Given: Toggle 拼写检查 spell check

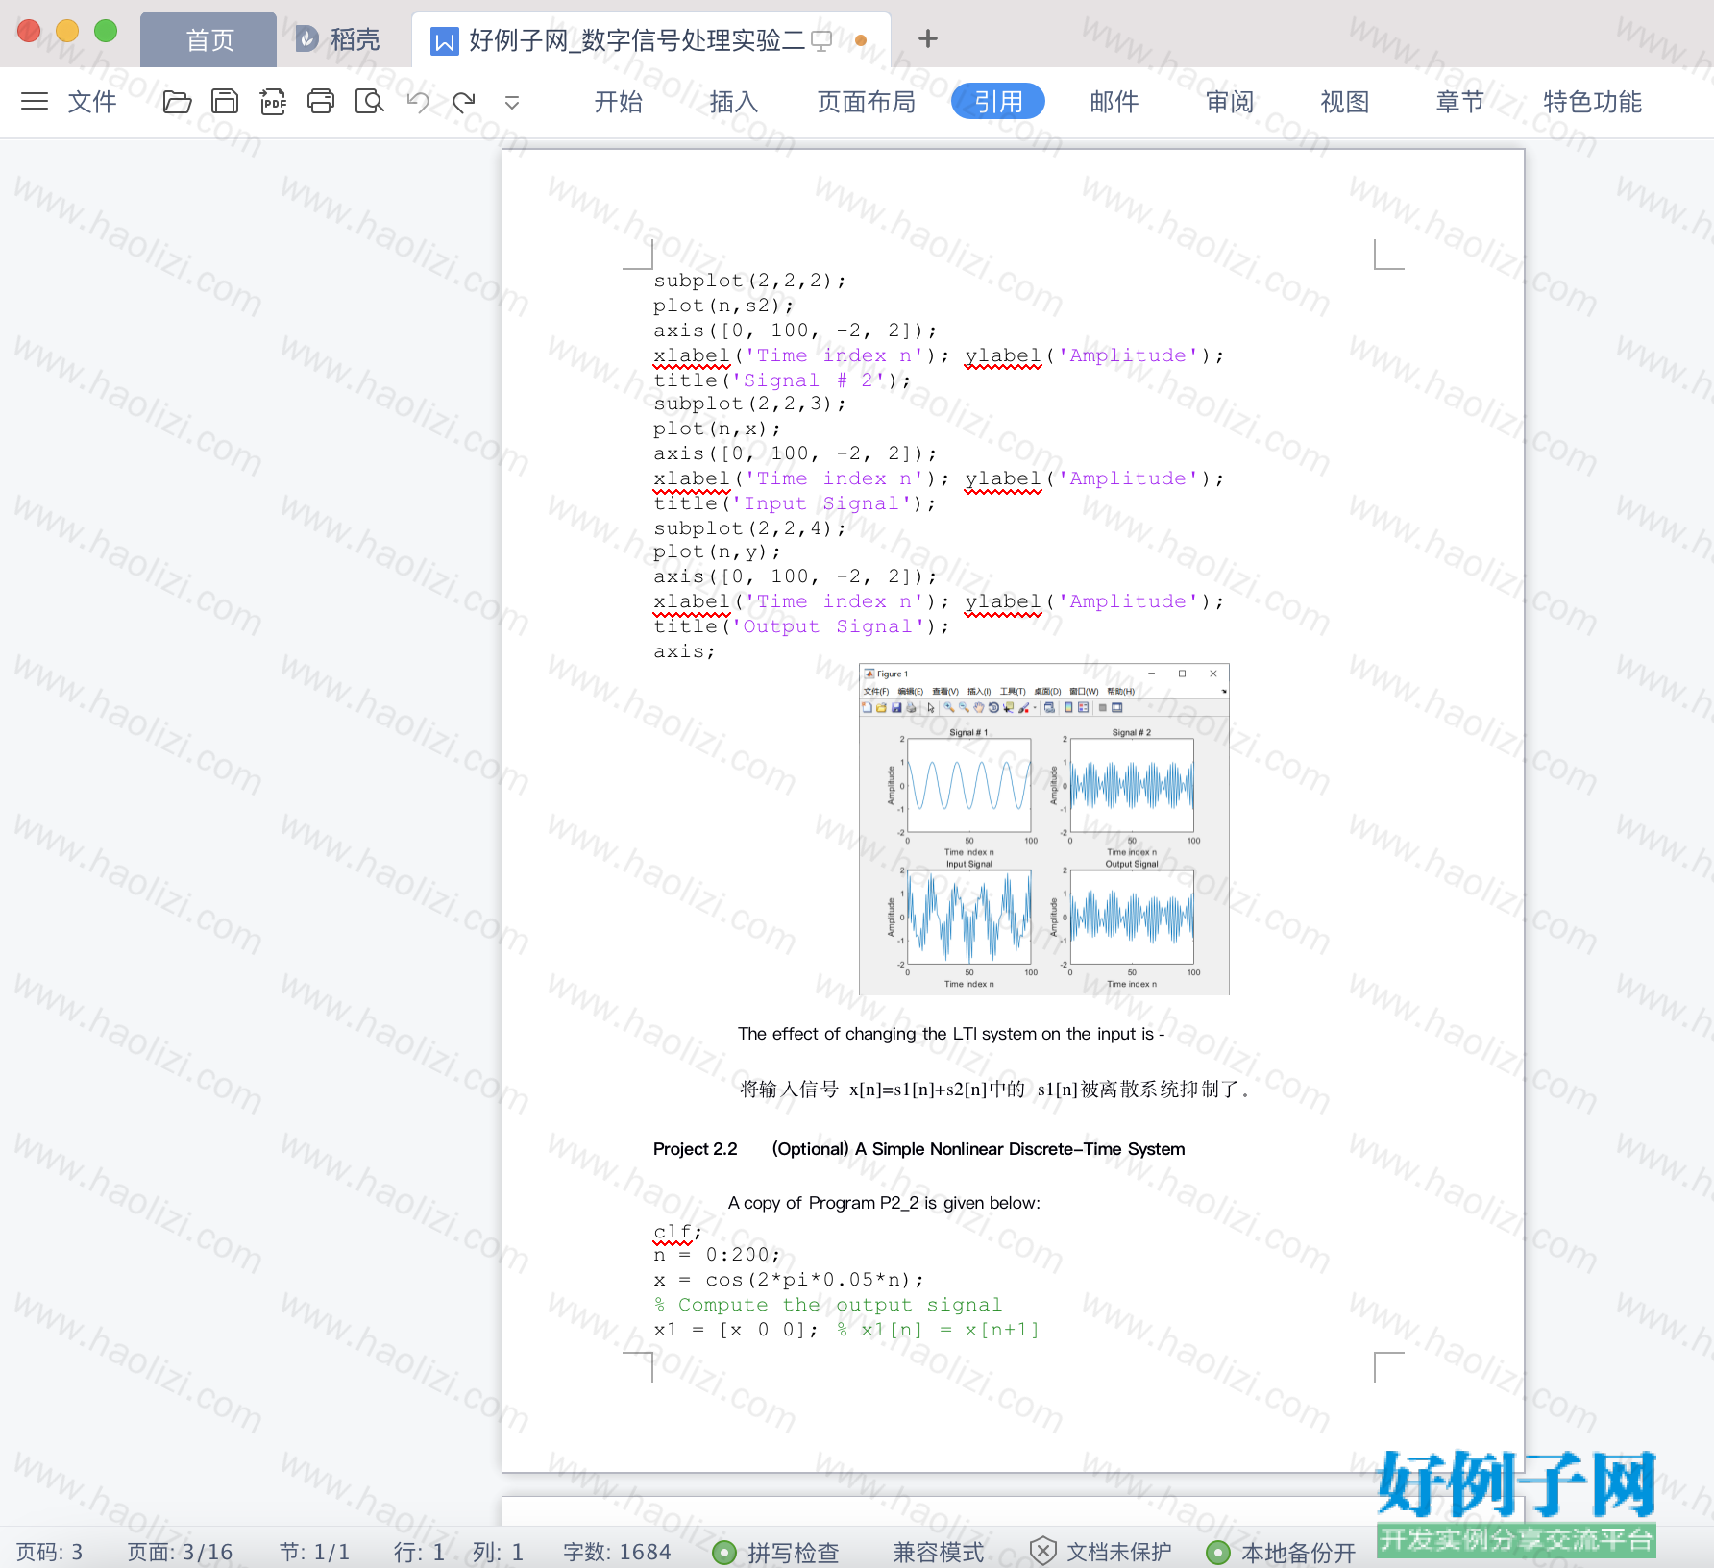Looking at the screenshot, I should (776, 1552).
